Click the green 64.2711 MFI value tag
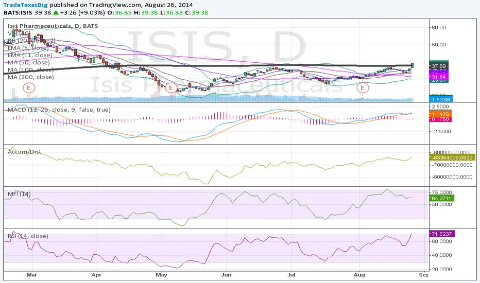 (442, 198)
